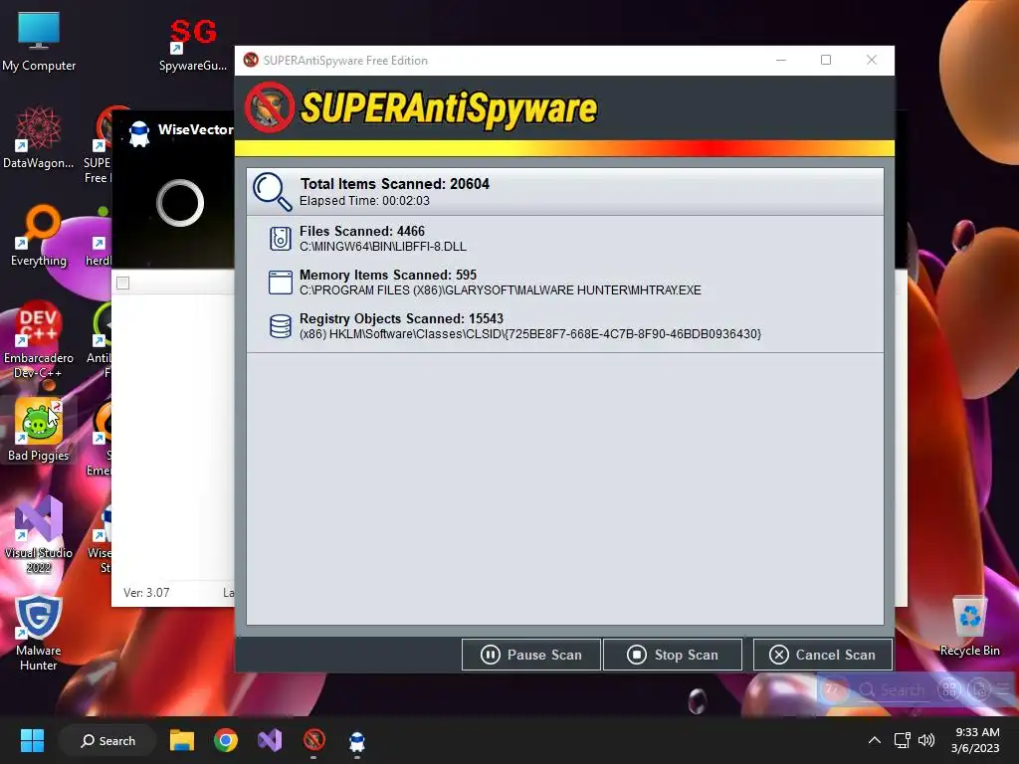The image size is (1019, 764).
Task: Open the Everything search desktop icon
Action: pos(39,236)
